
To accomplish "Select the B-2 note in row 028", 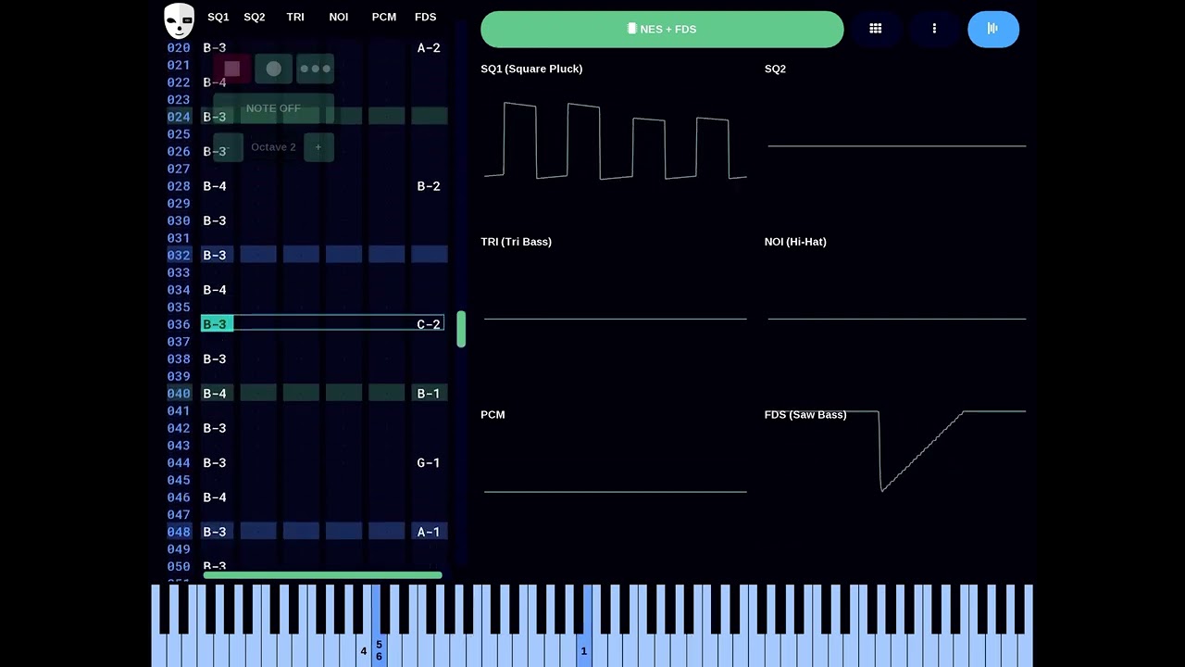I will pos(429,186).
